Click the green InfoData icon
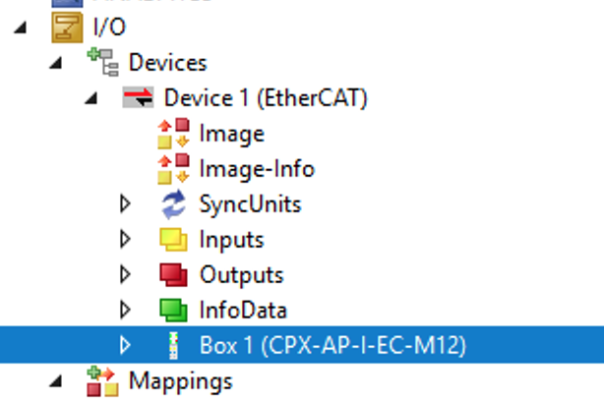This screenshot has width=604, height=401. 173,311
